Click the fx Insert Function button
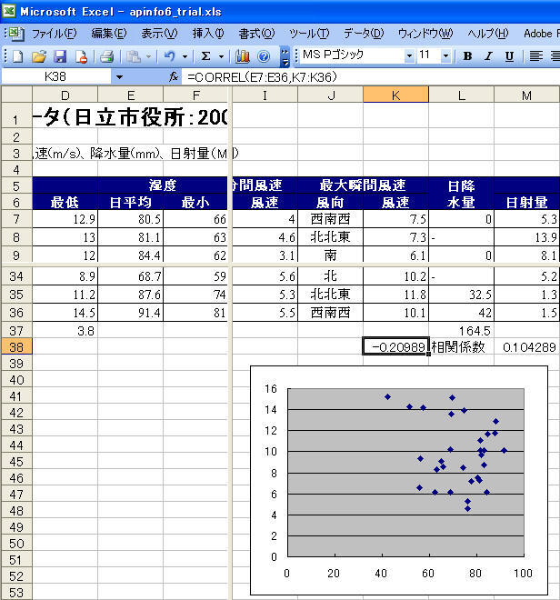560x600 pixels. (x=174, y=77)
